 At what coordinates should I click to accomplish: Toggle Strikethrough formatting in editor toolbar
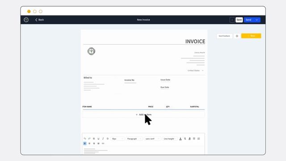[x=108, y=139]
